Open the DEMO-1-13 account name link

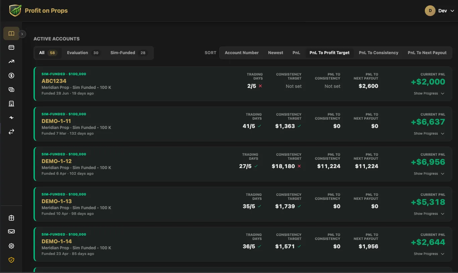[57, 201]
